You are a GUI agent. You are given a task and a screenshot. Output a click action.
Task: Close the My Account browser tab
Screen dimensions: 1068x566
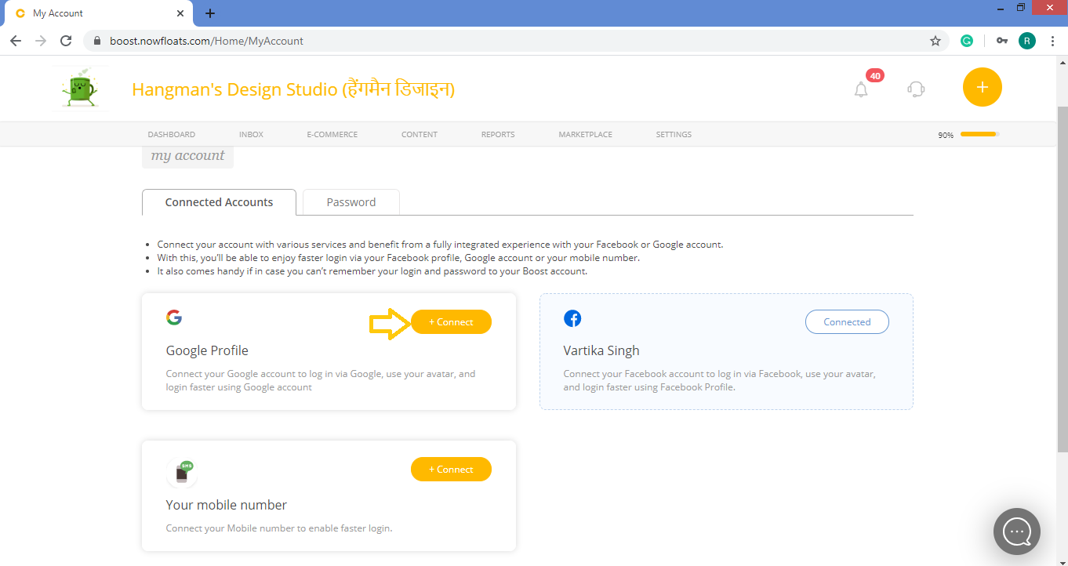(x=180, y=13)
